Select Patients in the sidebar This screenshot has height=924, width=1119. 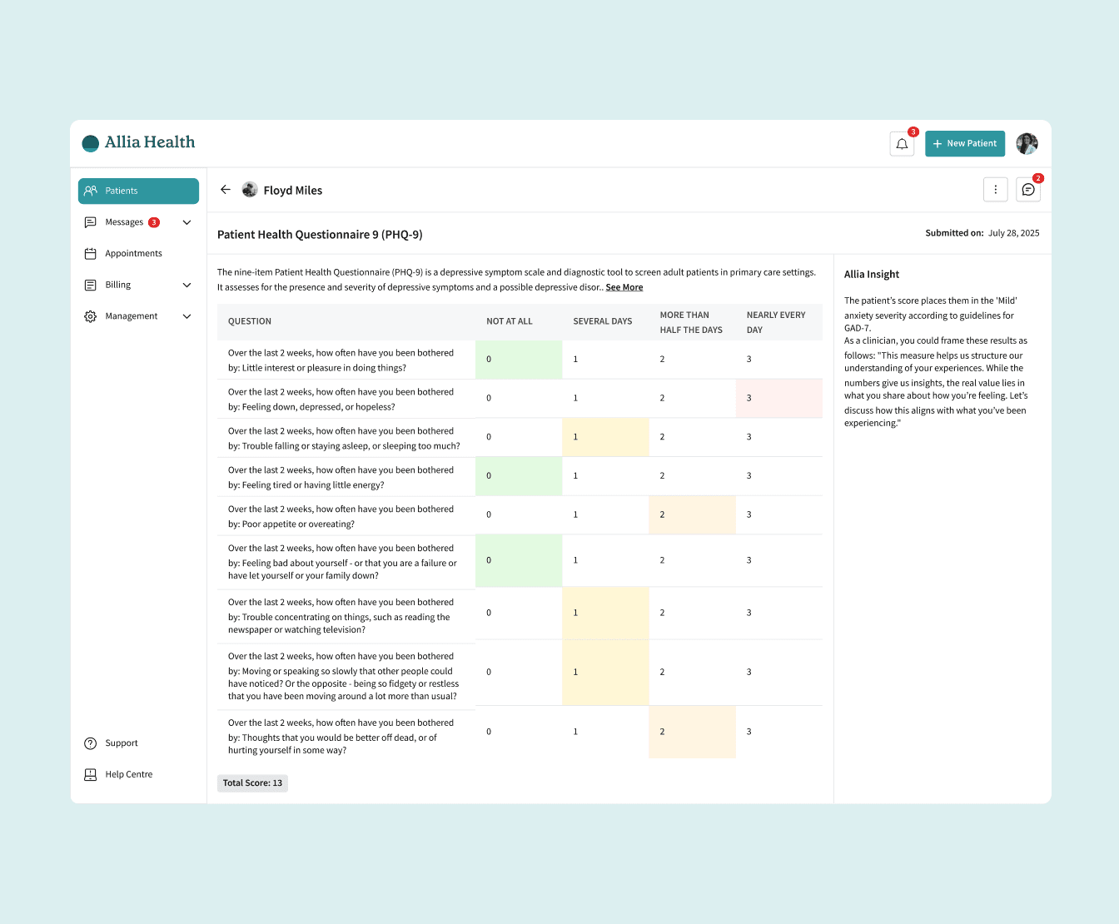coord(138,191)
